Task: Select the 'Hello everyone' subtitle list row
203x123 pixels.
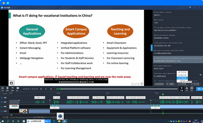Action: (178, 21)
